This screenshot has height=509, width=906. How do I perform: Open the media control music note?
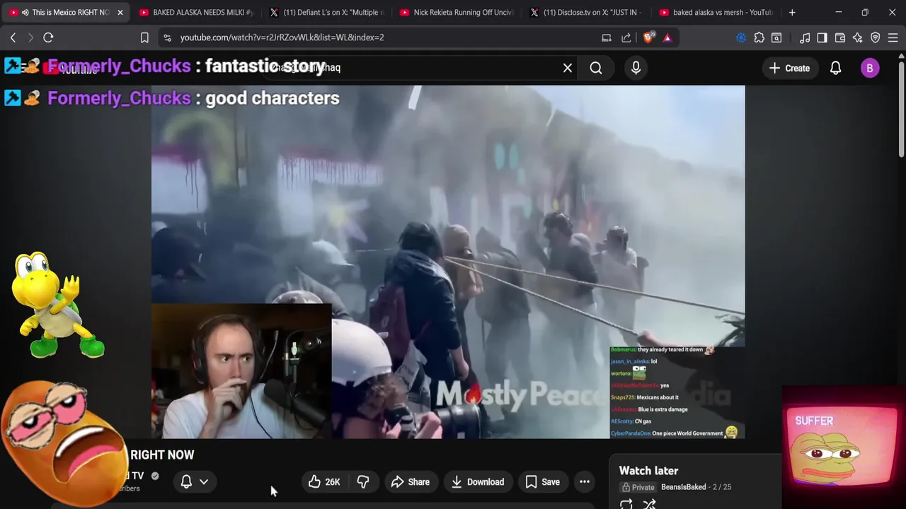click(x=805, y=37)
